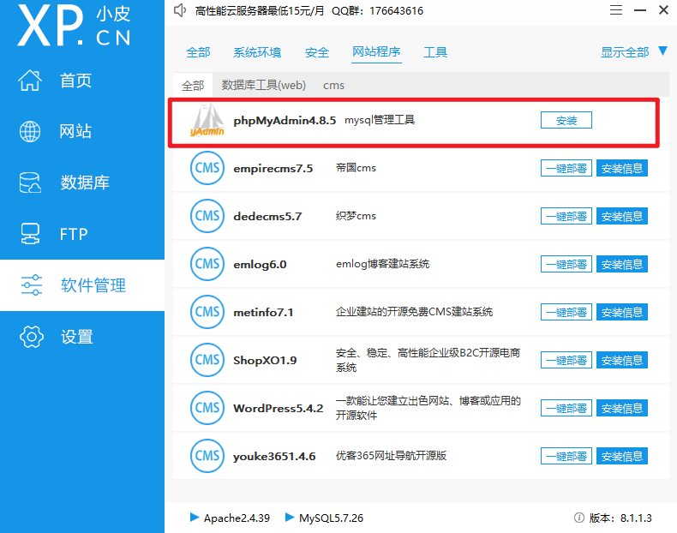
Task: Click the CMS icon for metinfo7.1
Action: point(207,312)
